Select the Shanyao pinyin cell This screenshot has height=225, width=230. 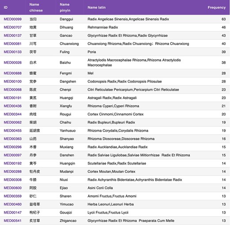click(x=67, y=139)
